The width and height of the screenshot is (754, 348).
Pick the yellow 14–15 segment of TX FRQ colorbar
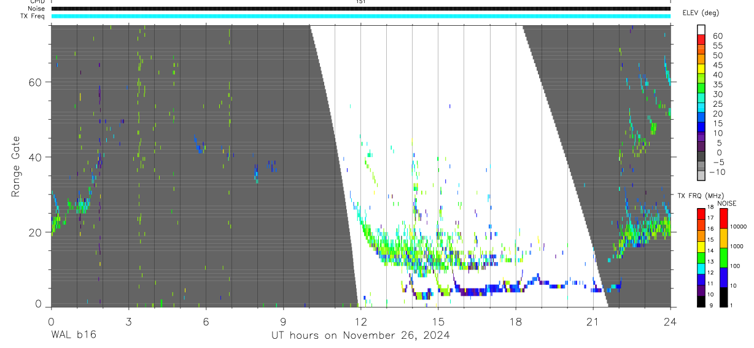click(701, 246)
